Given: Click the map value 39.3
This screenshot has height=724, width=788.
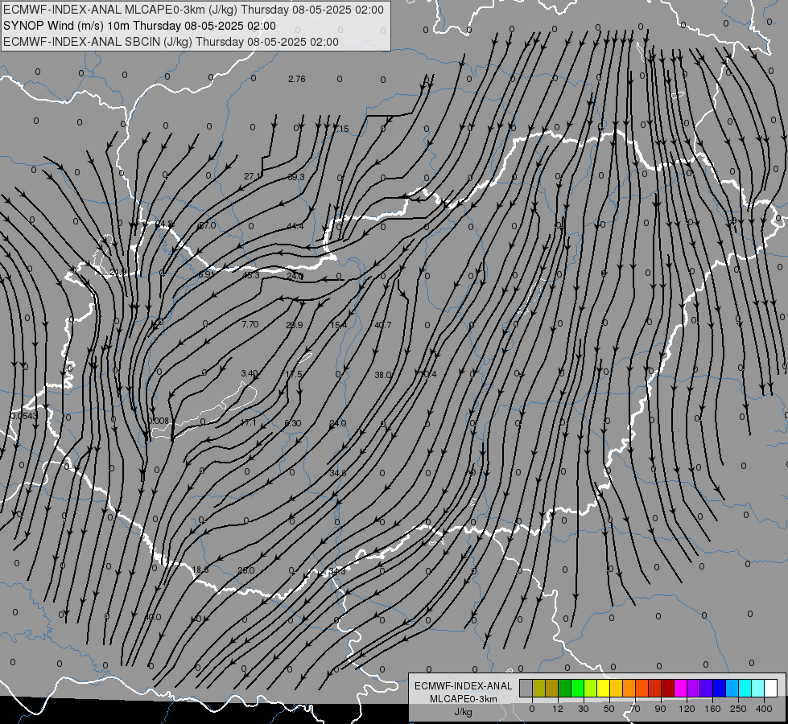Looking at the screenshot, I should pyautogui.click(x=296, y=177).
